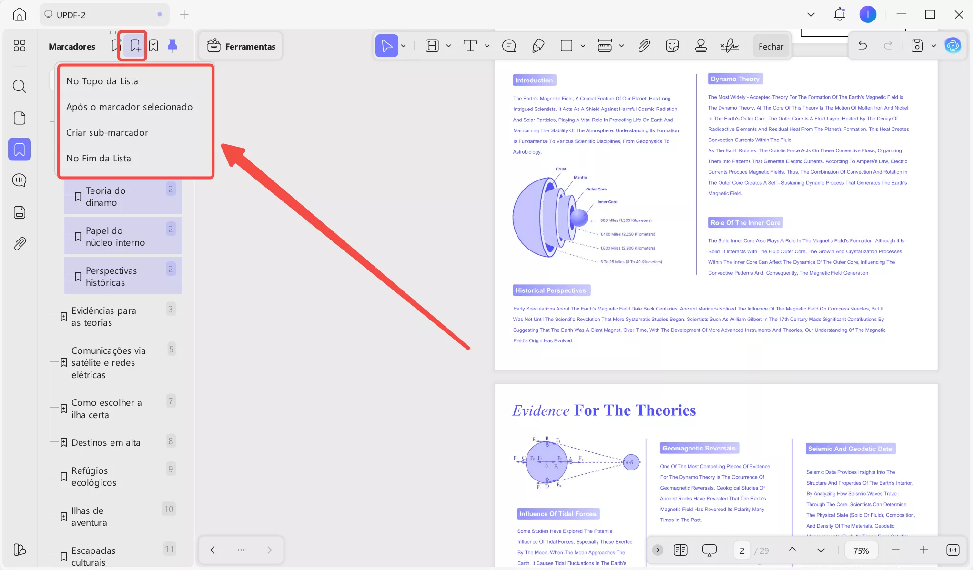Image resolution: width=973 pixels, height=570 pixels.
Task: Select the stamp tool
Action: tap(700, 46)
